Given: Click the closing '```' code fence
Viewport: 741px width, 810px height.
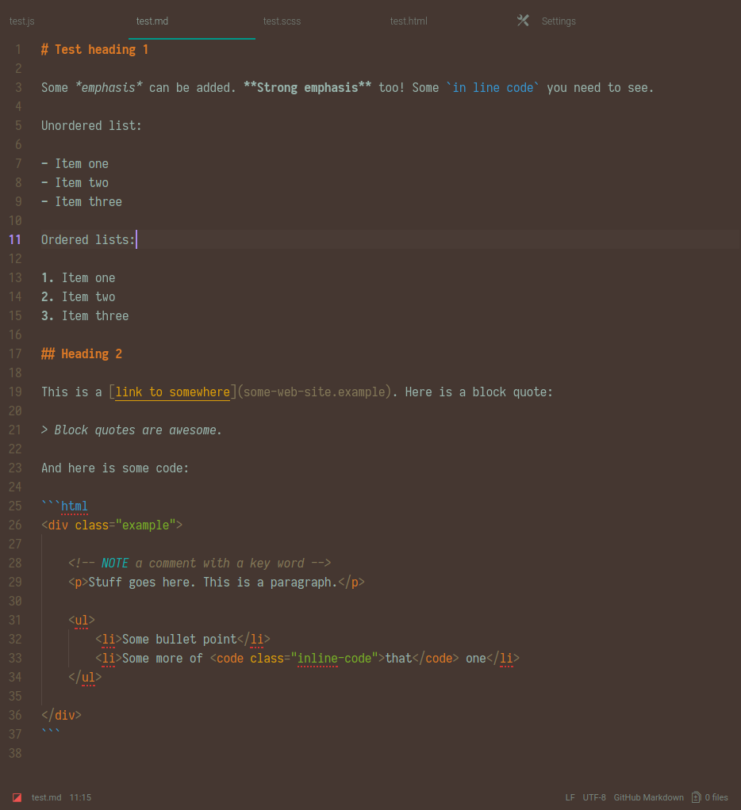Looking at the screenshot, I should (x=52, y=732).
